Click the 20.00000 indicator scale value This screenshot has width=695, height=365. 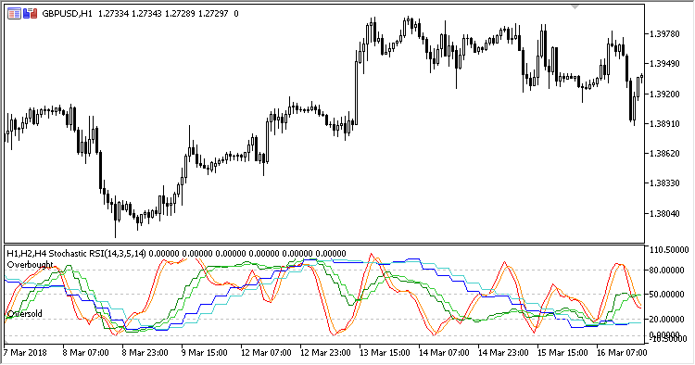[666, 320]
